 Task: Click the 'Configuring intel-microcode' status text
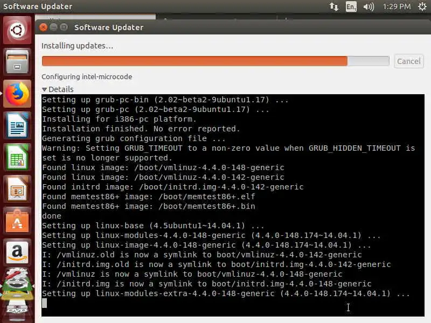pyautogui.click(x=87, y=76)
